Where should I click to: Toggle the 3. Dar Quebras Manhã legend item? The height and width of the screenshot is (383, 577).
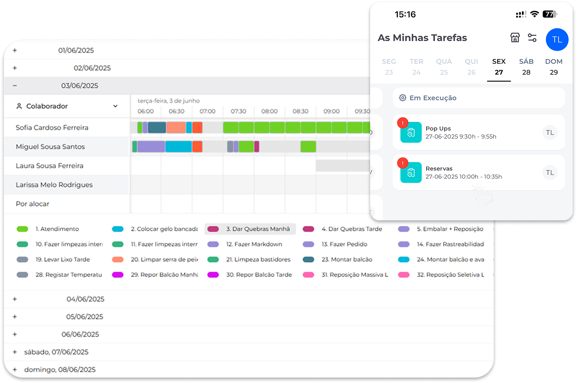pyautogui.click(x=250, y=229)
